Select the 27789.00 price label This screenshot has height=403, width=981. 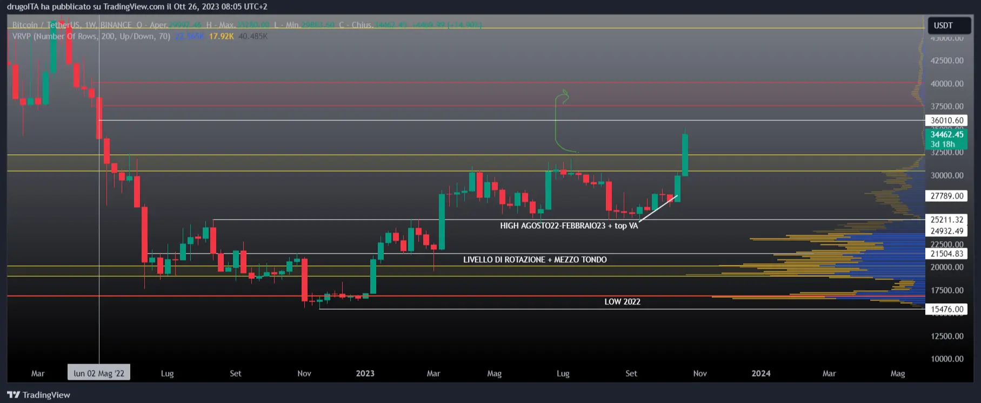tap(946, 196)
